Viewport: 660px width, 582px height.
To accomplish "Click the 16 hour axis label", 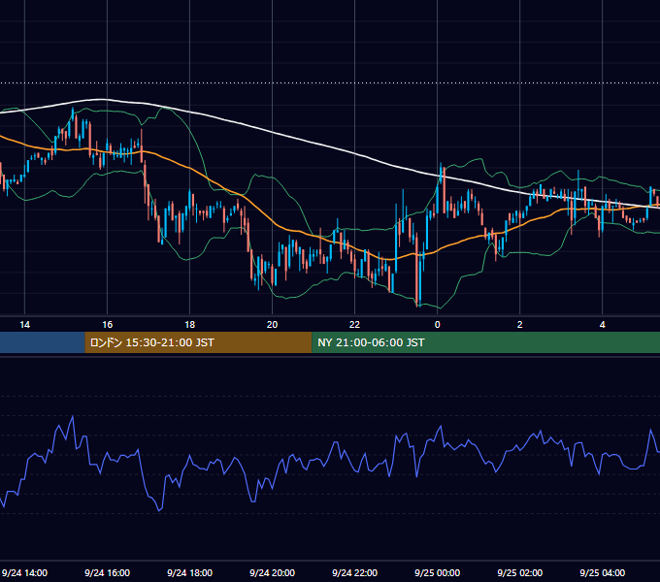I will tap(108, 325).
